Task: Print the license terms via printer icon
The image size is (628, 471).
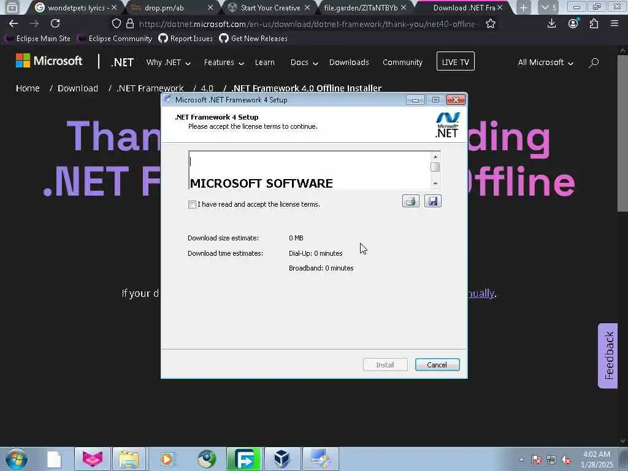Action: click(x=410, y=201)
